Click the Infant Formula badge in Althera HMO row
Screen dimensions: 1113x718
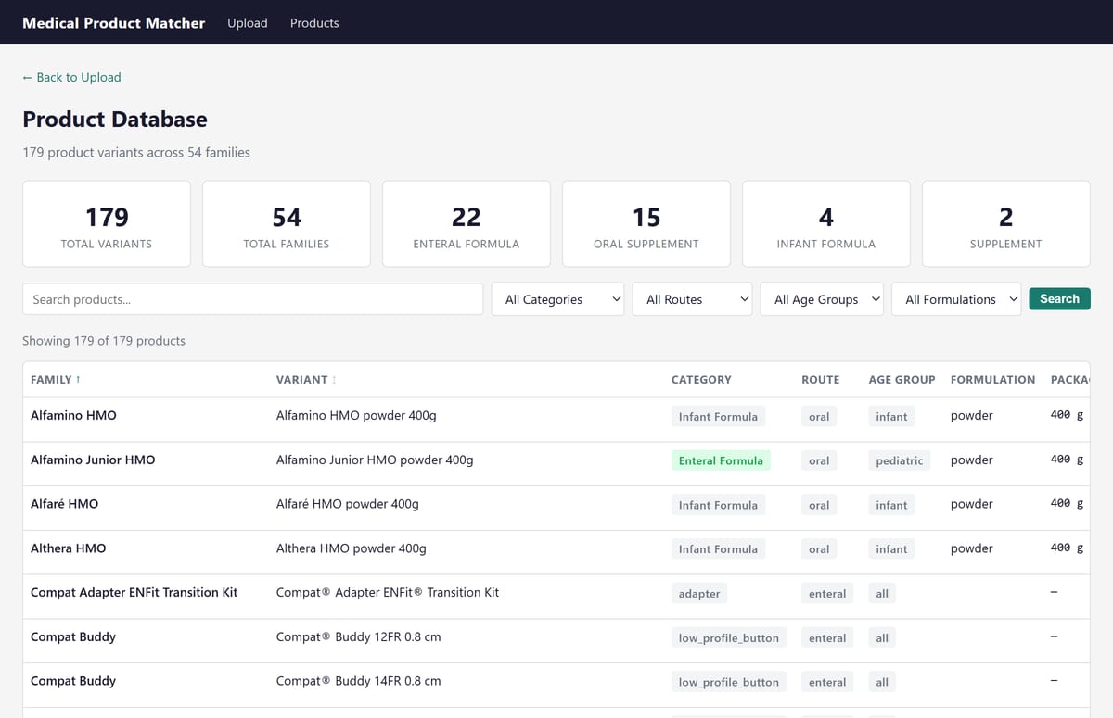pyautogui.click(x=718, y=549)
